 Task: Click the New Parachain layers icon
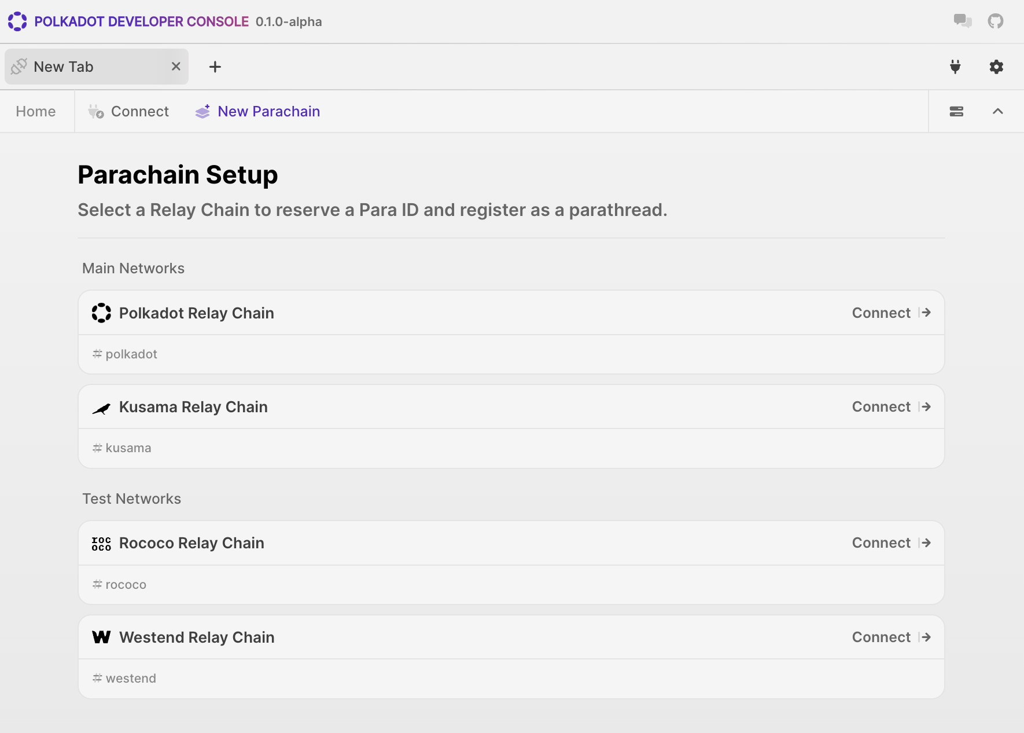202,111
